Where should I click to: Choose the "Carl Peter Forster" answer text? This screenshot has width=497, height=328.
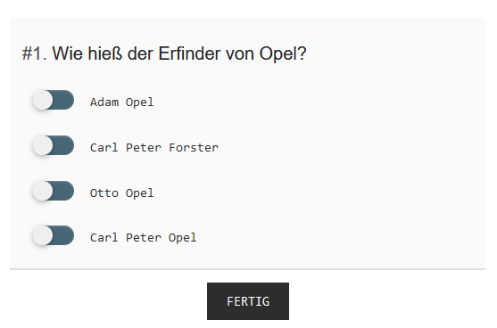click(154, 148)
